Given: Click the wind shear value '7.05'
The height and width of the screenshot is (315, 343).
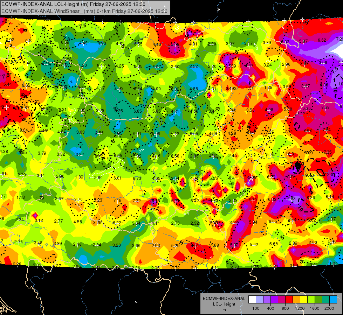Looking at the screenshot, I should pos(81,110).
